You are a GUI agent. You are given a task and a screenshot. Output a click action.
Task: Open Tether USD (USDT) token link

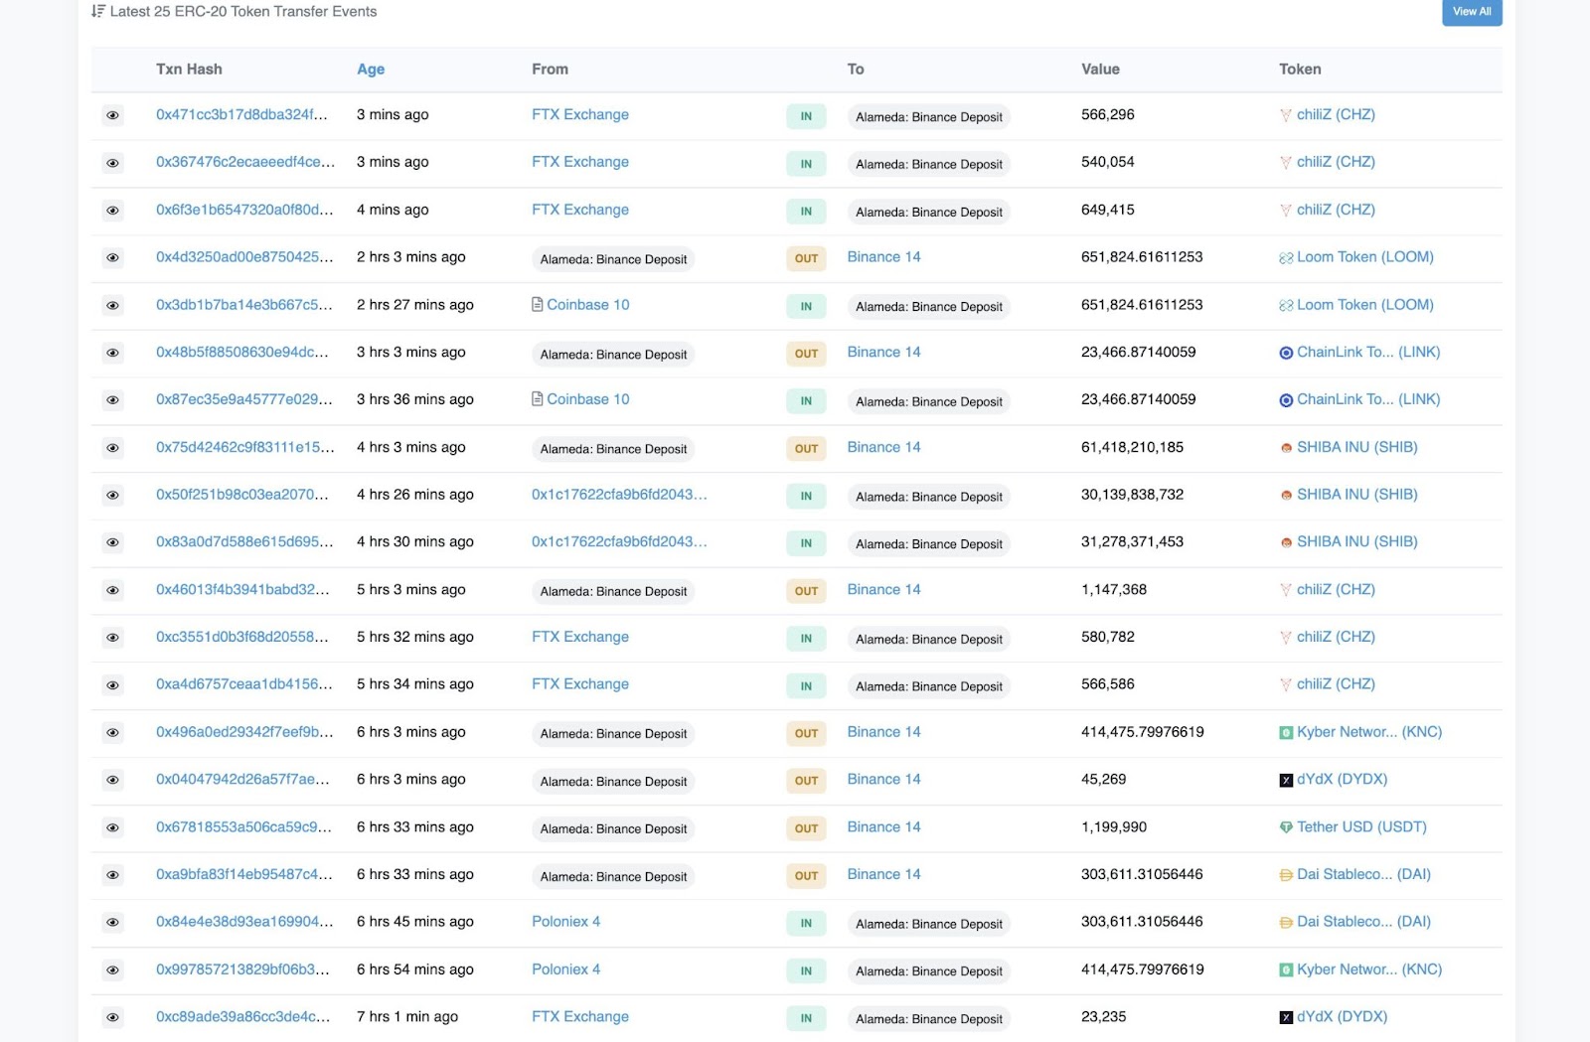tap(1361, 826)
